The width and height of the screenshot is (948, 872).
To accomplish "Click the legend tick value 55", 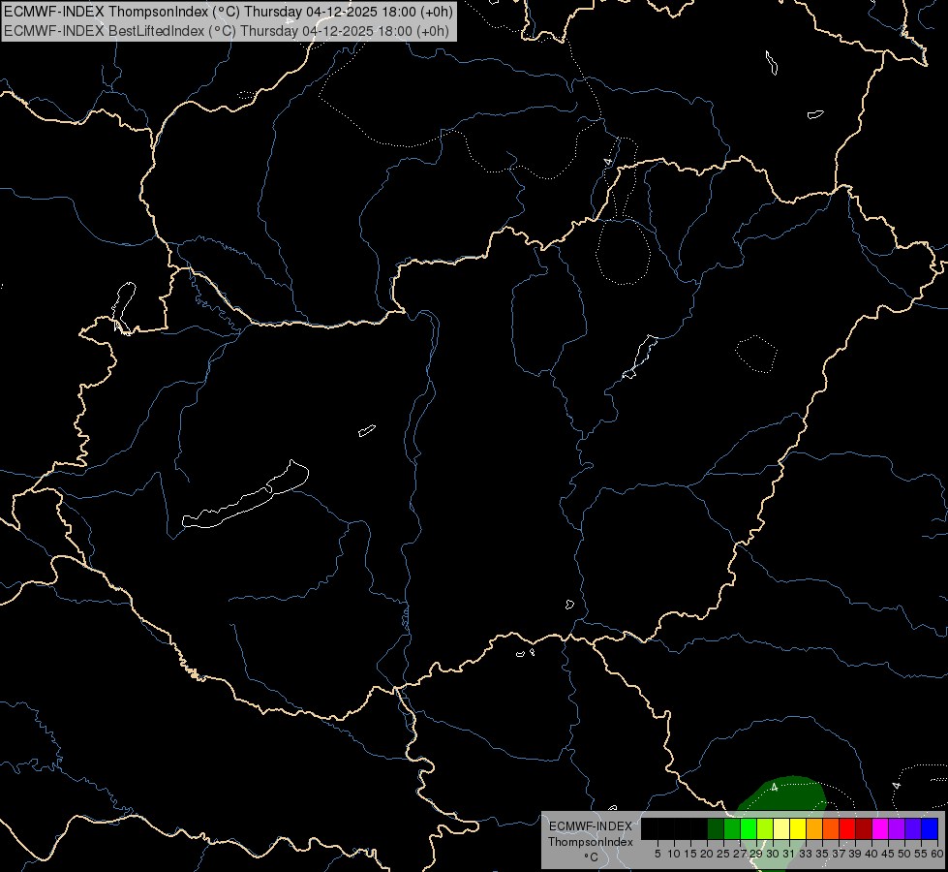I will [x=921, y=854].
